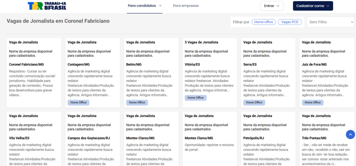Open the Coronel Fabriciano/MG job card

[34, 73]
